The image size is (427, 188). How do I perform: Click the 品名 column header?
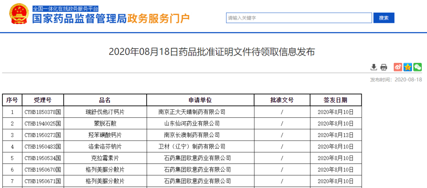[105, 100]
